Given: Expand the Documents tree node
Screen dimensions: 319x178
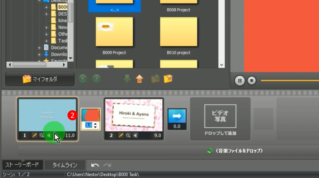Looking at the screenshot, I should coord(39,48).
